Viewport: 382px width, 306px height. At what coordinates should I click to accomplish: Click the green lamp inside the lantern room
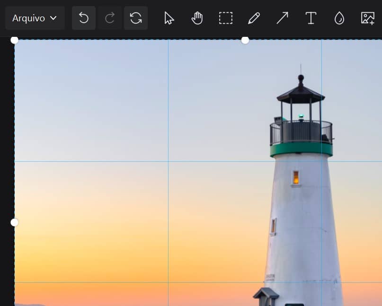pyautogui.click(x=301, y=116)
